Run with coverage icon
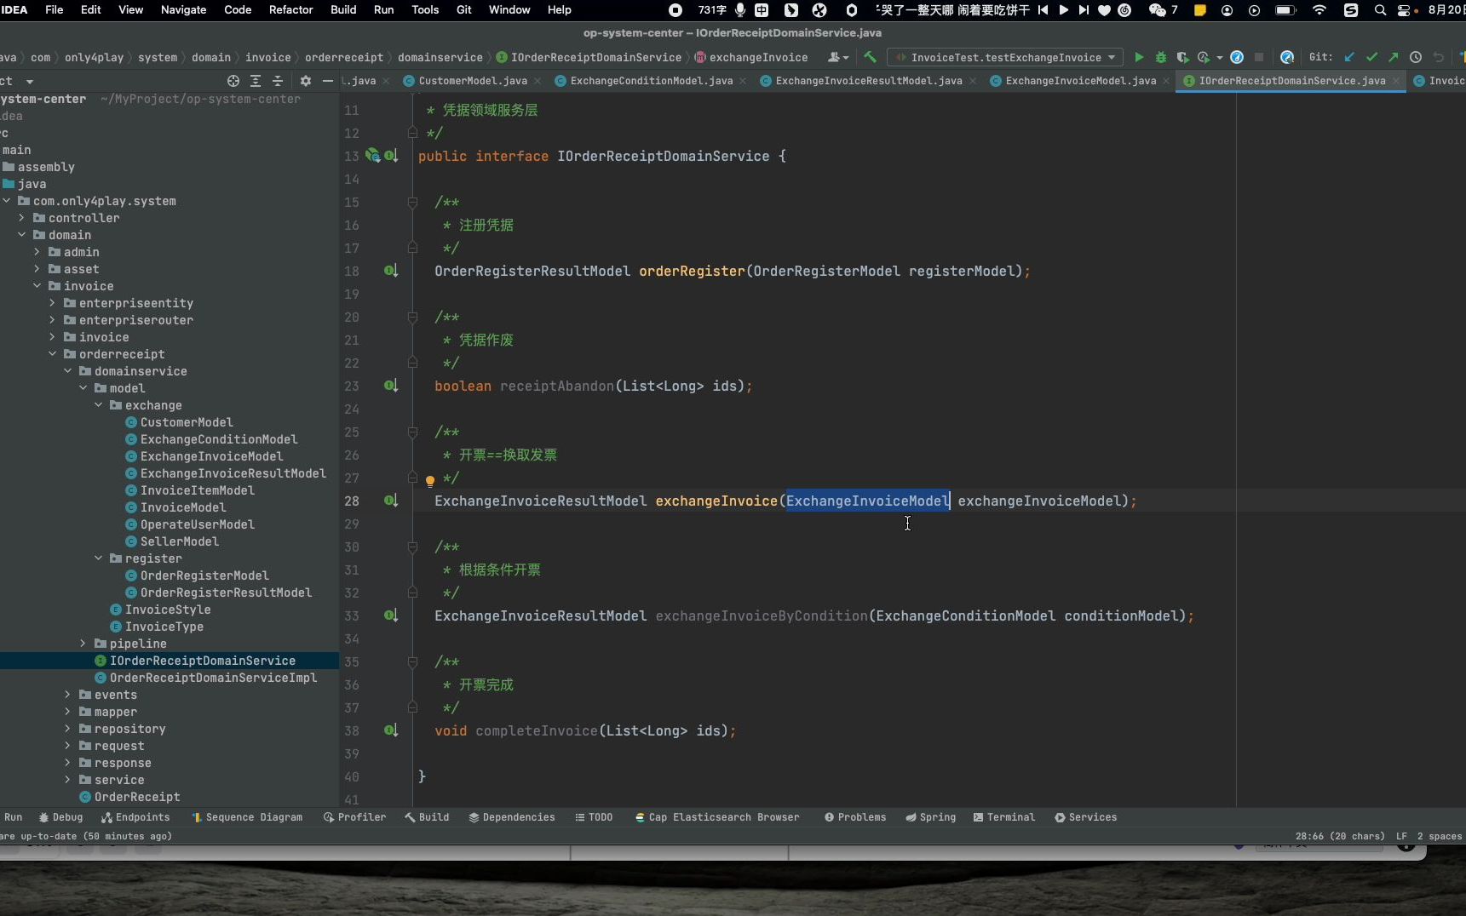This screenshot has width=1466, height=916. (1182, 57)
